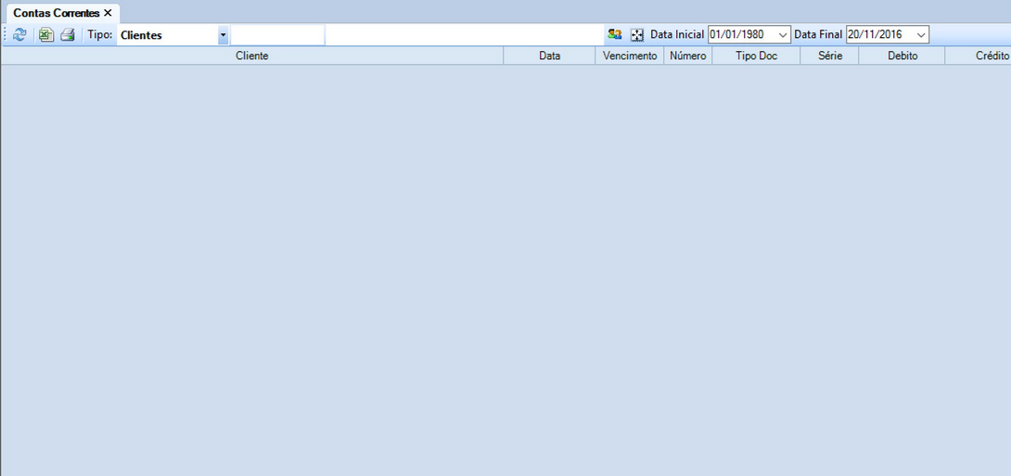Click the Data Inicial date text 01/01/1980
This screenshot has width=1011, height=476.
(736, 35)
